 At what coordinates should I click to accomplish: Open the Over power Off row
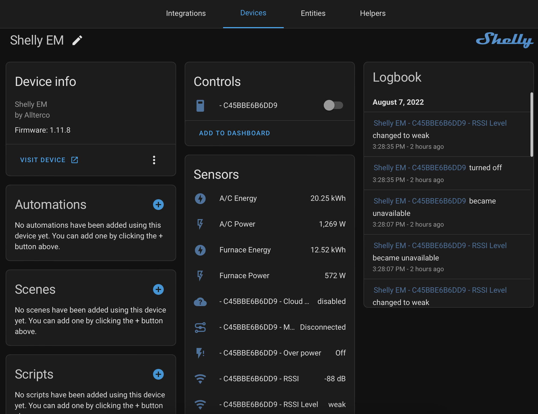pos(270,353)
